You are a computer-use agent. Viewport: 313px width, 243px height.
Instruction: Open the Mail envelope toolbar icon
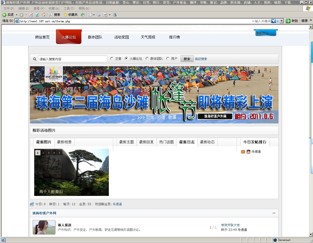pyautogui.click(x=91, y=15)
